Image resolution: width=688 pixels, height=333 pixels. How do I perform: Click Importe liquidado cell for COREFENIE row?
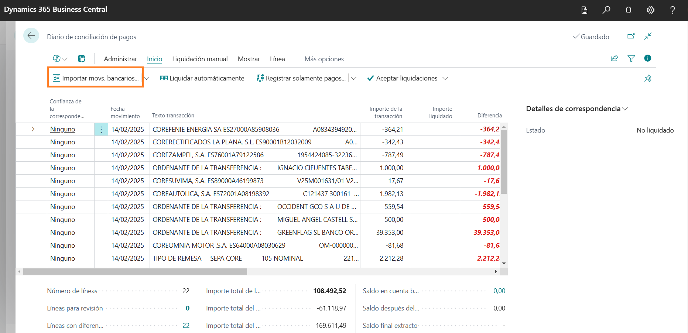(435, 129)
